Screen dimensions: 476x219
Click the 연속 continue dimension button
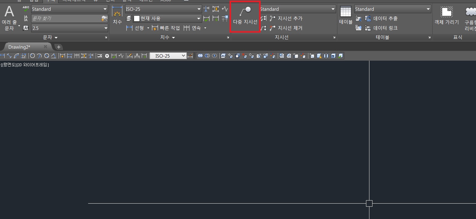tap(192, 28)
